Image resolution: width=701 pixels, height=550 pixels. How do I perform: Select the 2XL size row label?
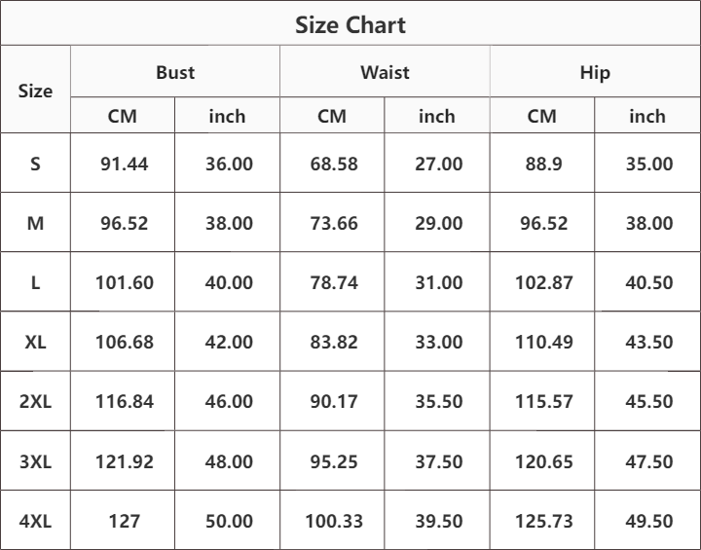coord(36,401)
